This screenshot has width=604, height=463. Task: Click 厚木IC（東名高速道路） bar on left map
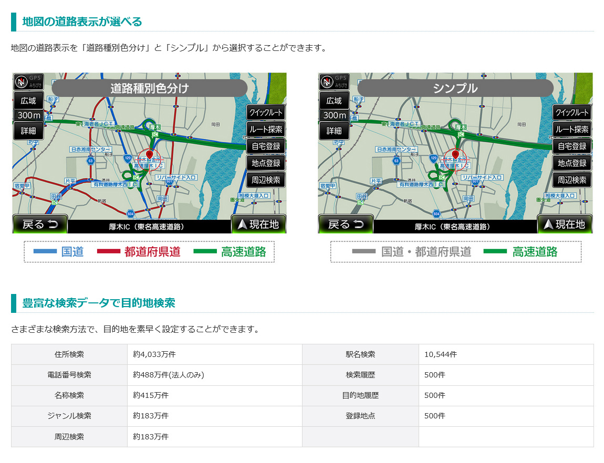point(150,227)
